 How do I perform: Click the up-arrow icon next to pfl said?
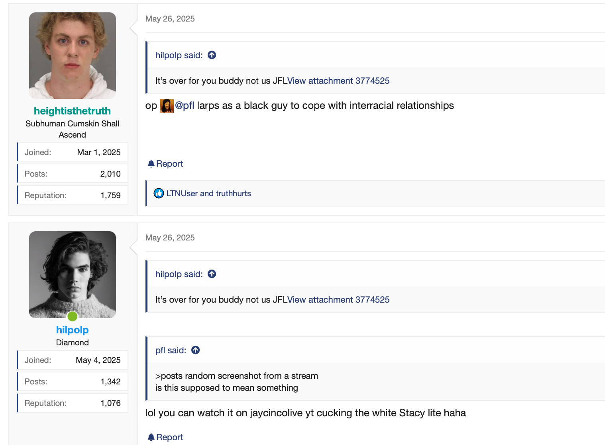tap(196, 350)
